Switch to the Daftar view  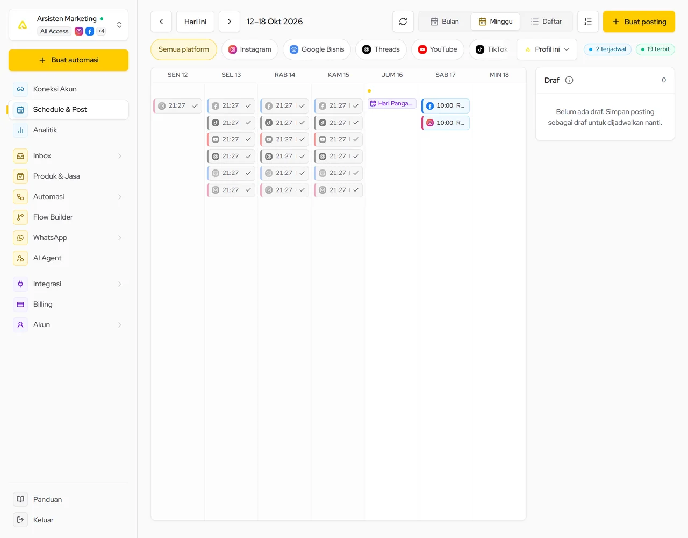(546, 22)
